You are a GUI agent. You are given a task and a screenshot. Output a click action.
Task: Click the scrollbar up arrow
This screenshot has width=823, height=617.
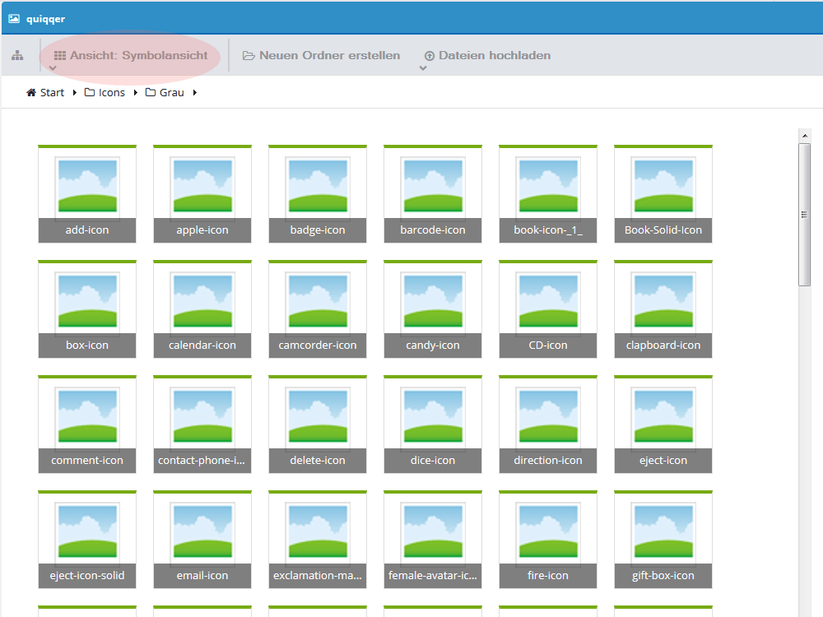coord(805,136)
